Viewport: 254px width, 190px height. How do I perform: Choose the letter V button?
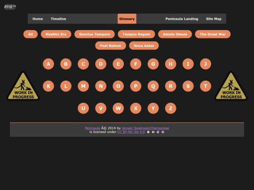101,108
